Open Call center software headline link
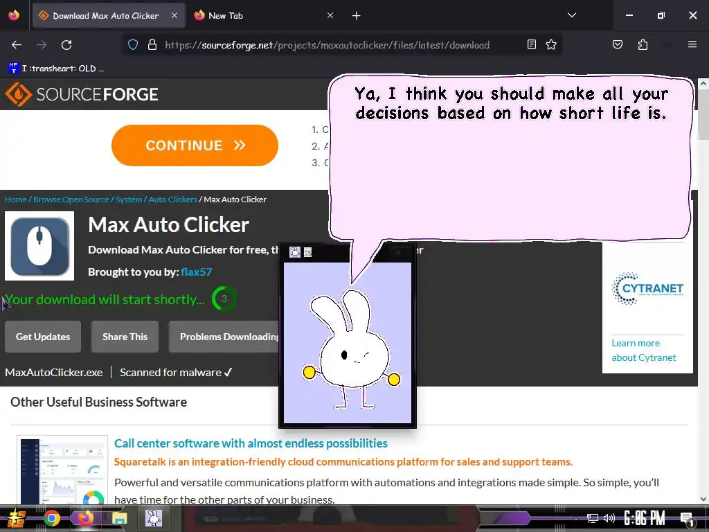The image size is (709, 532). coord(251,443)
